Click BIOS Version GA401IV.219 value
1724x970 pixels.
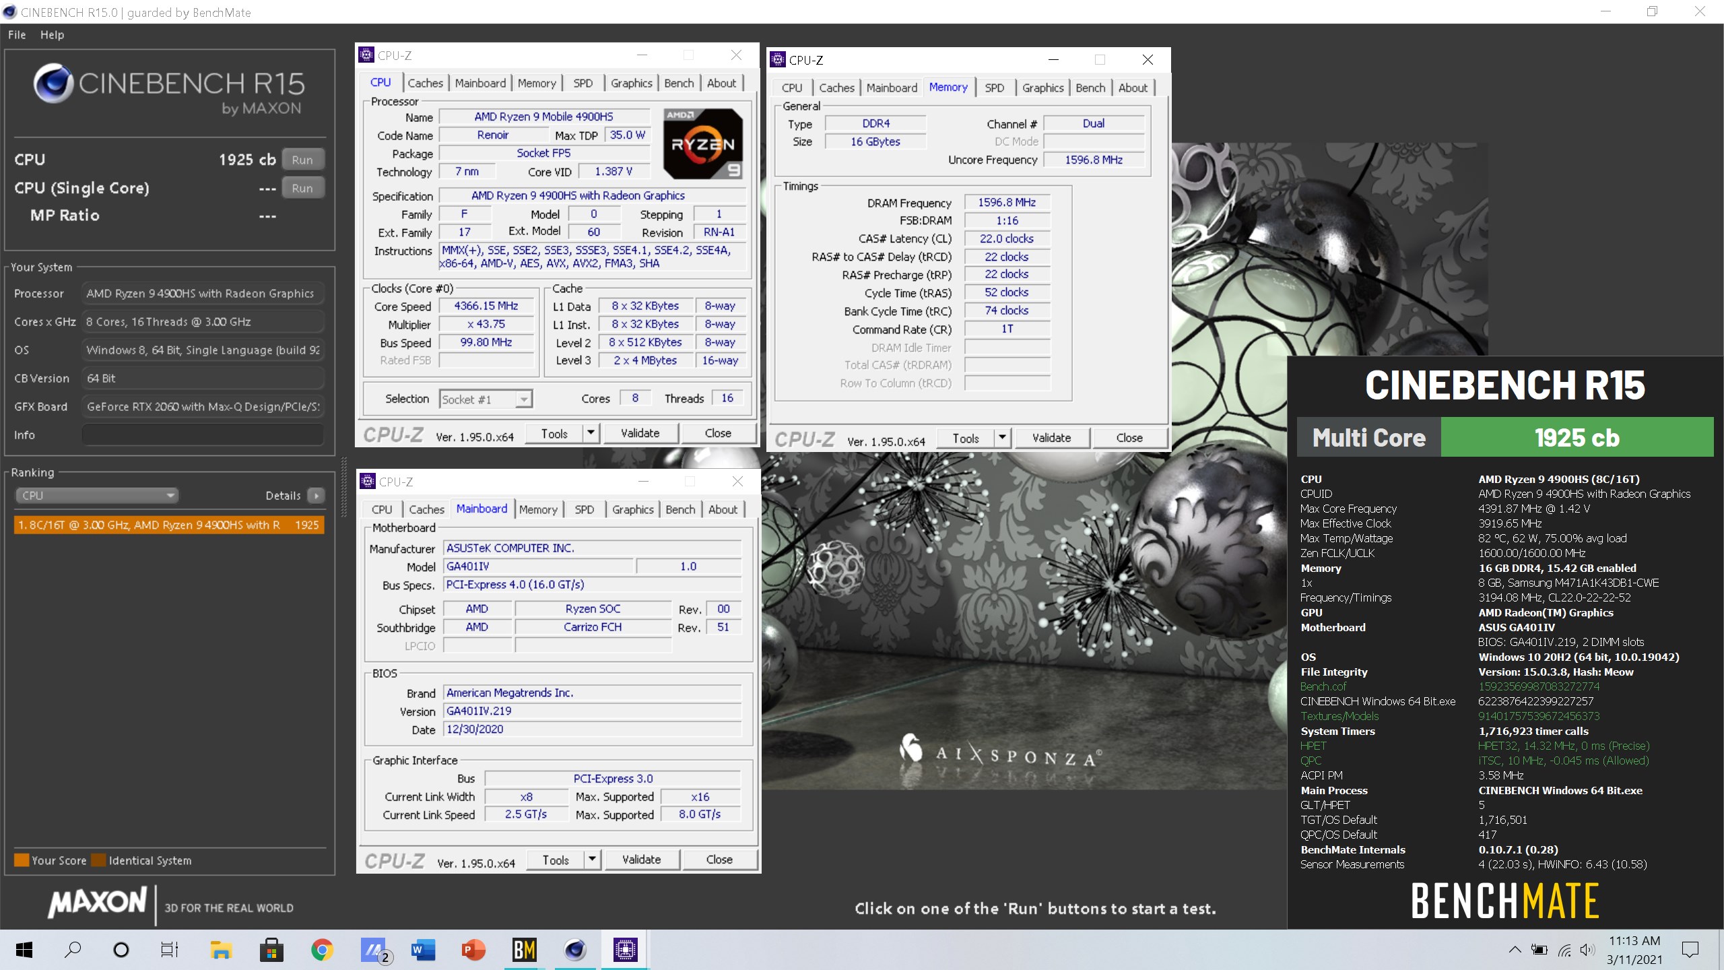tap(593, 711)
